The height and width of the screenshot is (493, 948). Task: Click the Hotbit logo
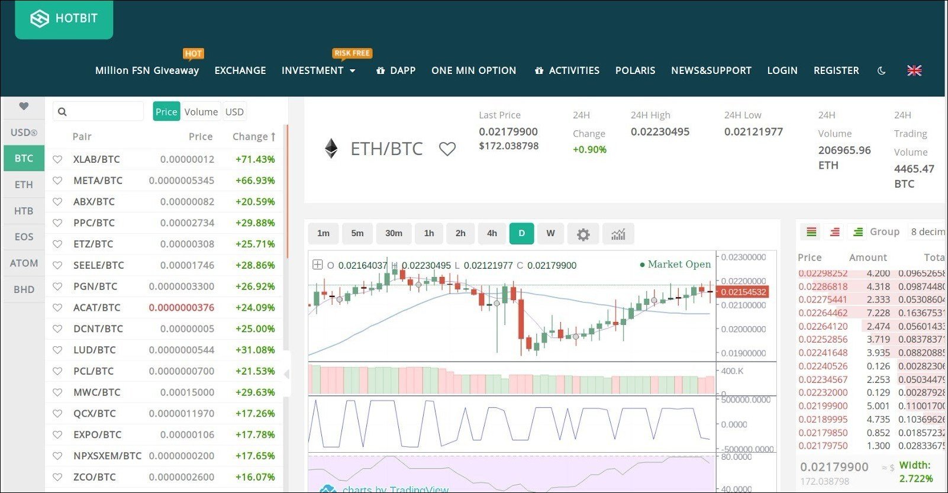(x=64, y=19)
